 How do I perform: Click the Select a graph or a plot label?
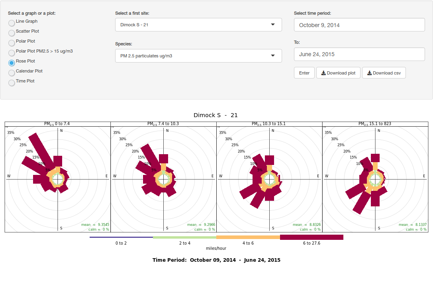(32, 13)
